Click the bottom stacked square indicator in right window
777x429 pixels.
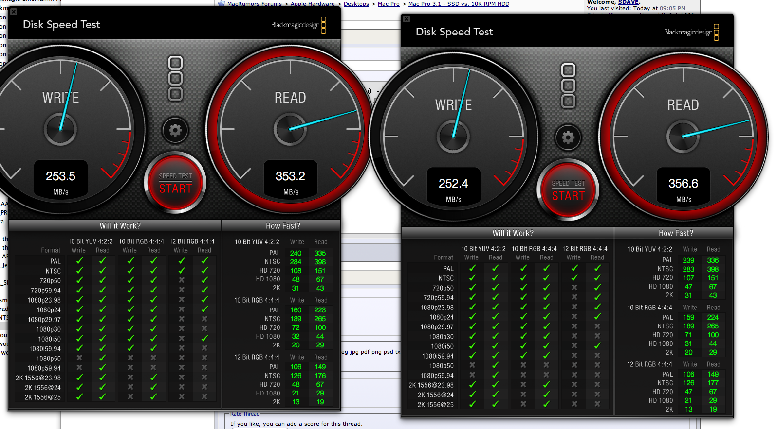pyautogui.click(x=568, y=101)
